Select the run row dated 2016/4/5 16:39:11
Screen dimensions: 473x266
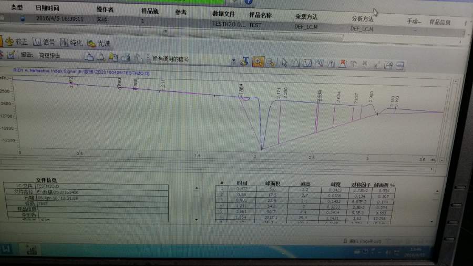pos(232,24)
